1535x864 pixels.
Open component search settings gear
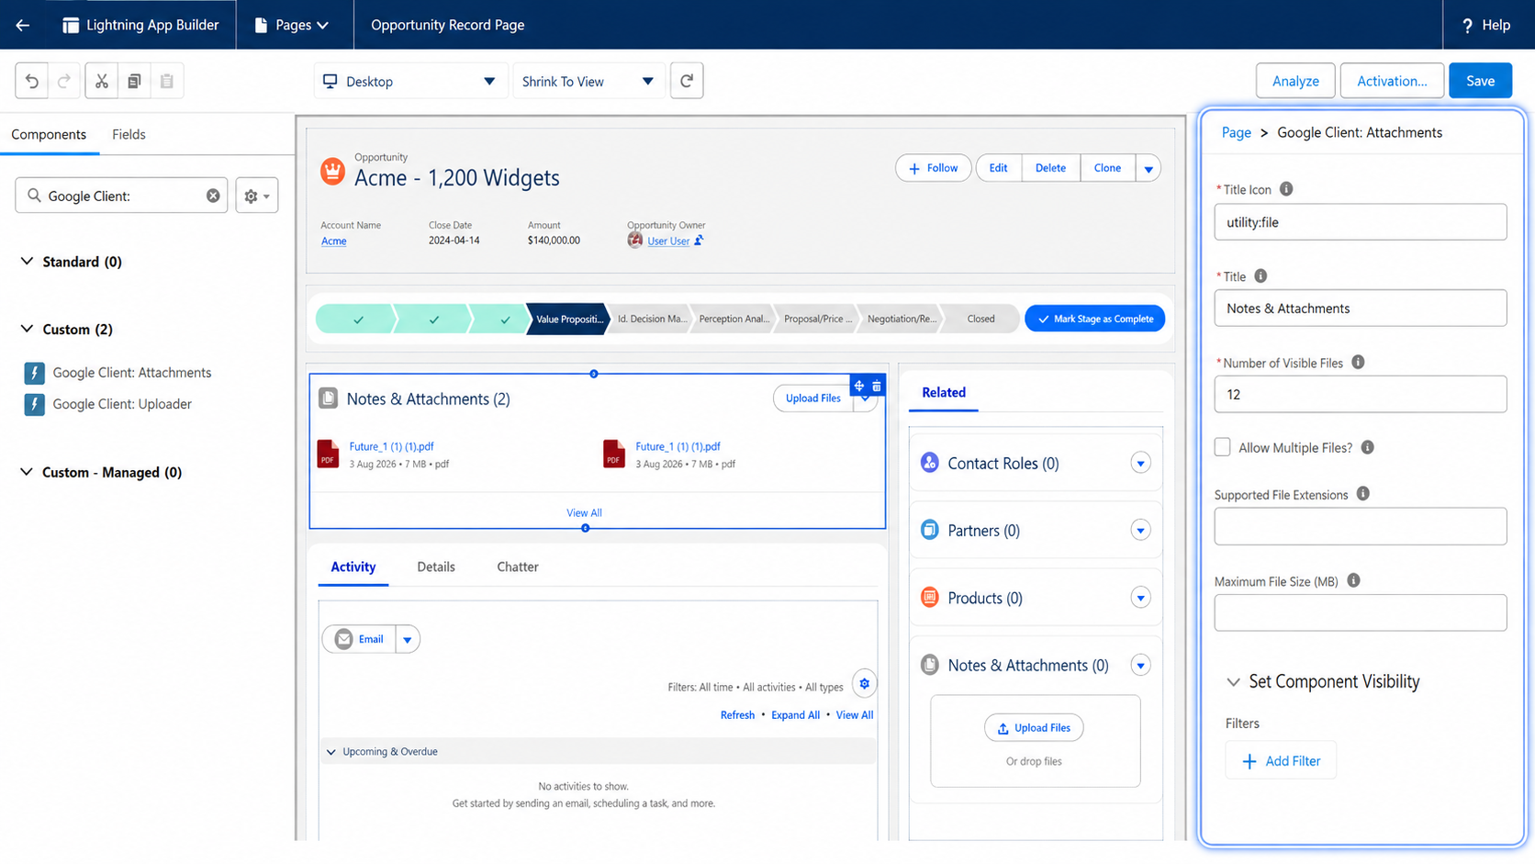(x=257, y=196)
